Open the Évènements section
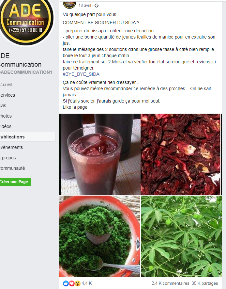Screen dimensions: 226x289 pyautogui.click(x=11, y=148)
